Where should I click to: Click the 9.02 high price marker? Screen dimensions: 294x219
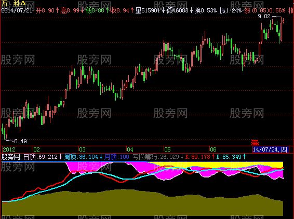(x=264, y=16)
